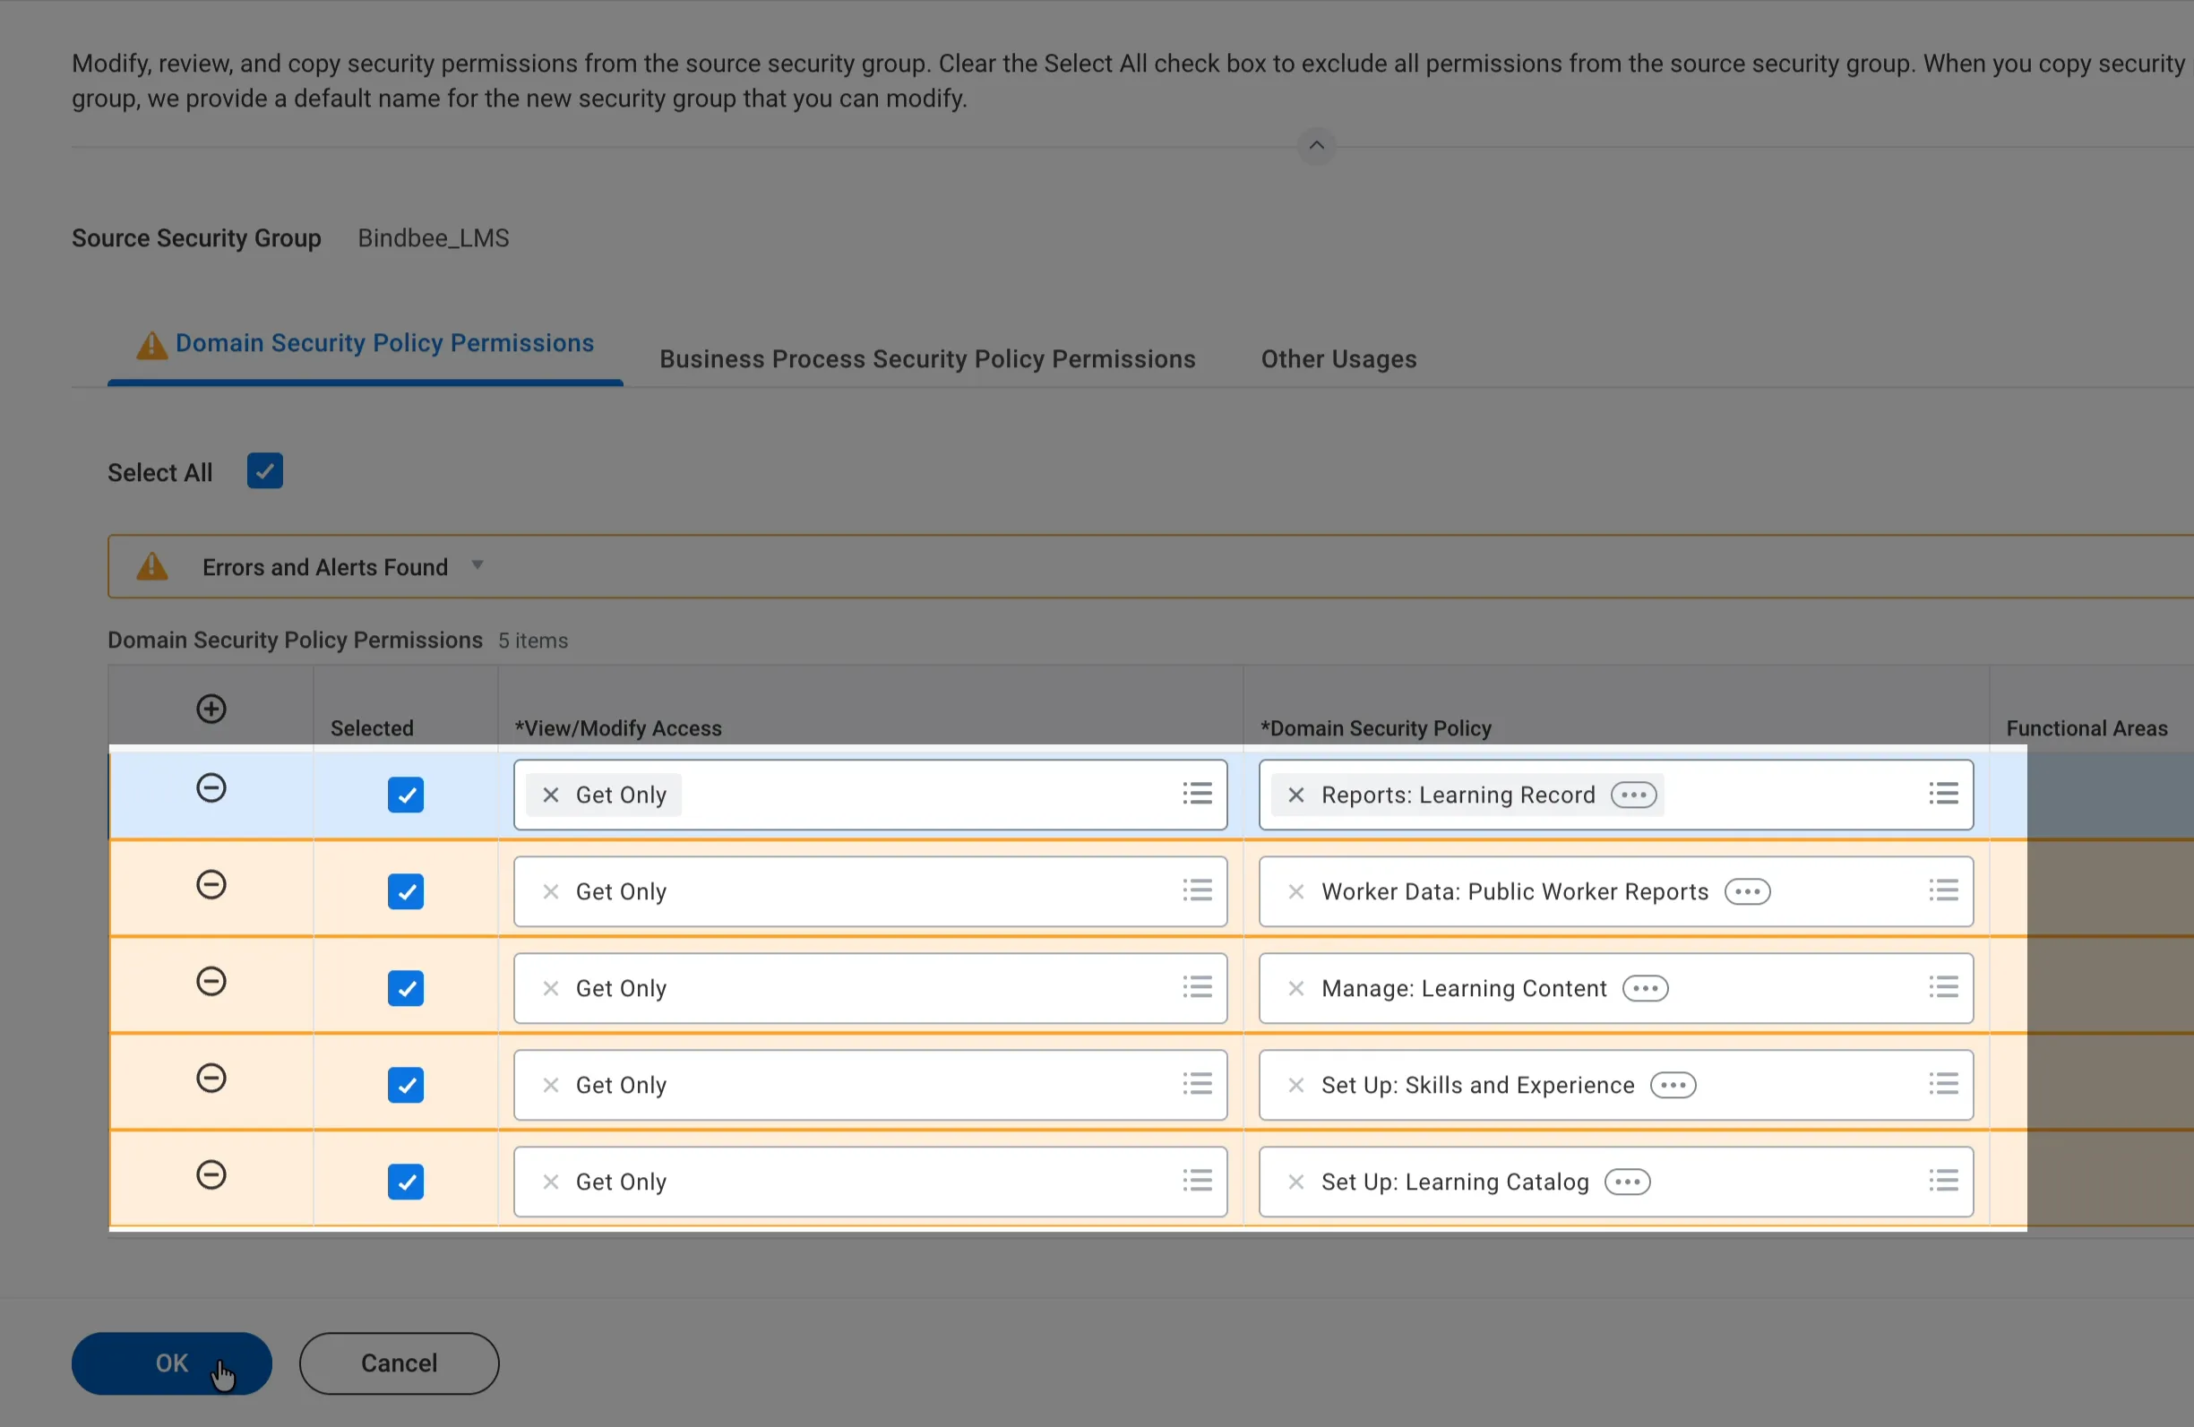Remove the Set Up: Learning Catalog row
The image size is (2194, 1427).
211,1174
